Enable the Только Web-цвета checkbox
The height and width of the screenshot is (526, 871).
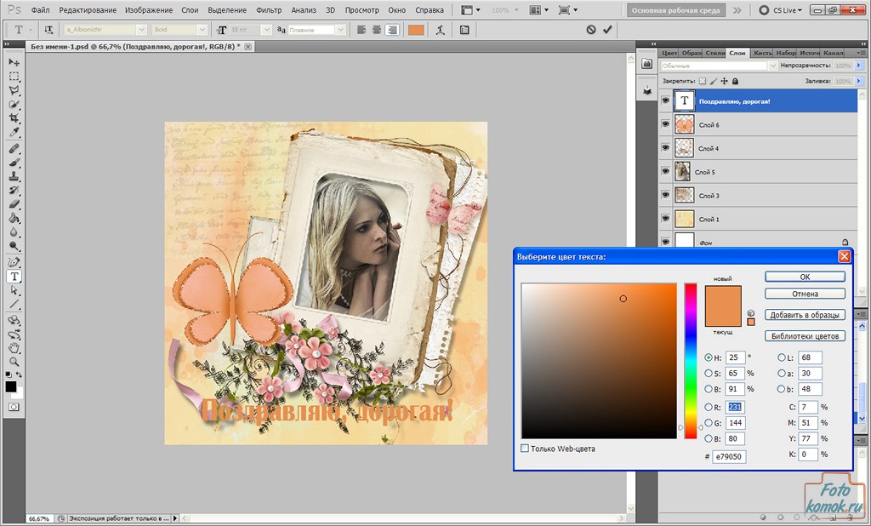[525, 449]
